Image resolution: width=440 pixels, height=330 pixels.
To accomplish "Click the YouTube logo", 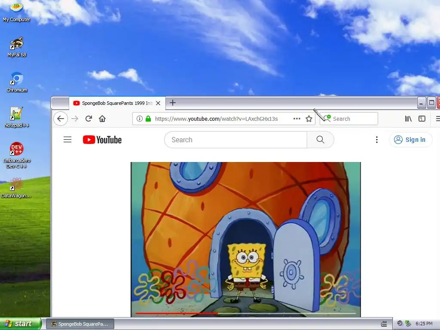I will coord(102,140).
